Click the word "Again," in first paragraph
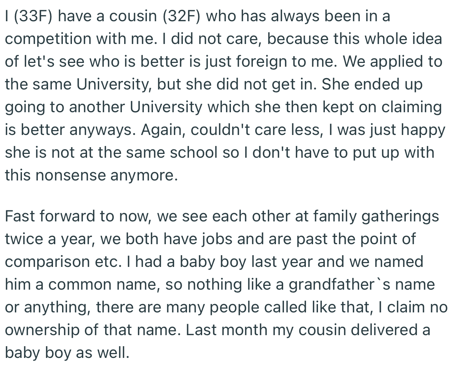 (x=164, y=130)
